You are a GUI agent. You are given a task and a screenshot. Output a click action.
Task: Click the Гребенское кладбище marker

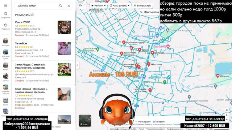(167, 30)
